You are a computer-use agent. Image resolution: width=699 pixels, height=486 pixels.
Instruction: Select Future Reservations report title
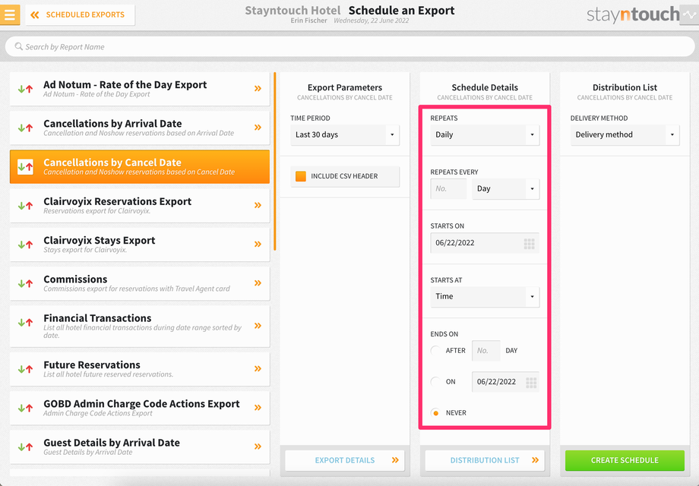pos(92,364)
